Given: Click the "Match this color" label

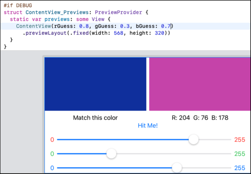Looking at the screenshot, I should pyautogui.click(x=95, y=118).
